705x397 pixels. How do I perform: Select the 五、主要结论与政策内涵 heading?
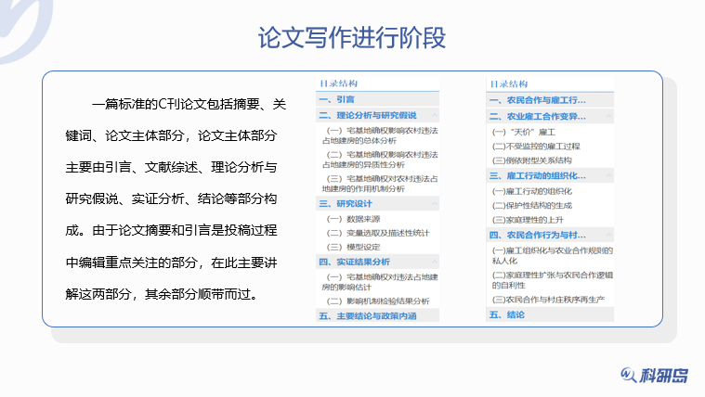(x=368, y=315)
